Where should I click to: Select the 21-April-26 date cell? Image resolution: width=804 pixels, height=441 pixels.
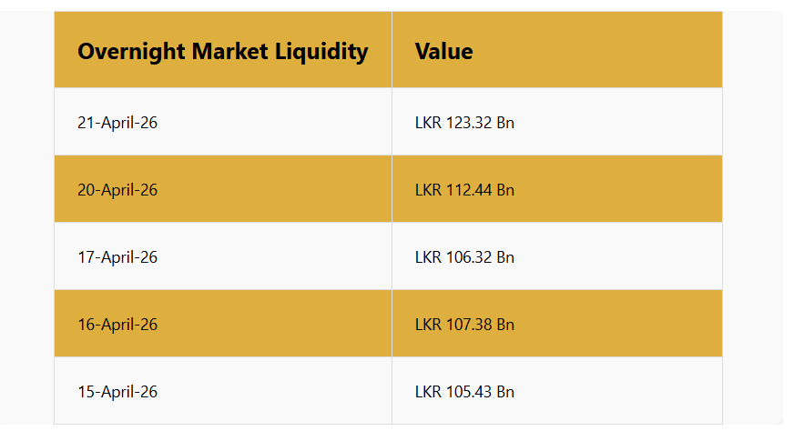click(x=117, y=122)
